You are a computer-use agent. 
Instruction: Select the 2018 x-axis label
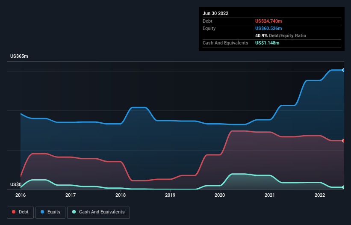pos(121,195)
